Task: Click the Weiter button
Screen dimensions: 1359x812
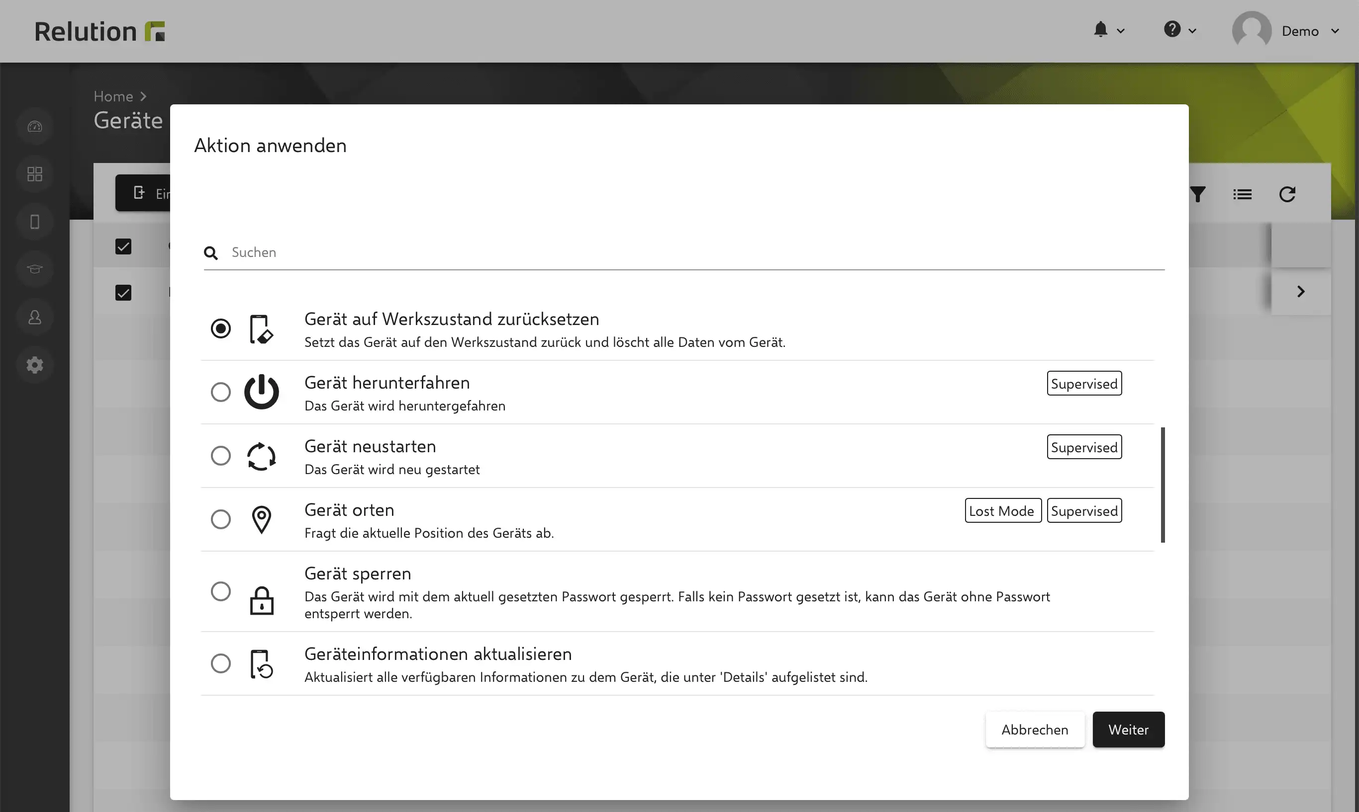Action: 1129,730
